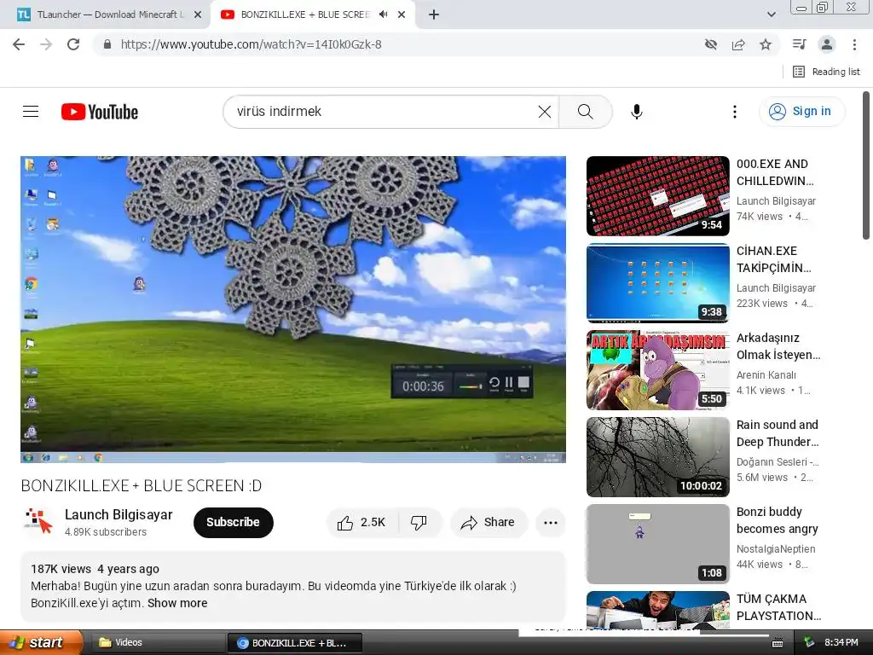Open the Reading list
This screenshot has width=873, height=655.
tap(826, 72)
